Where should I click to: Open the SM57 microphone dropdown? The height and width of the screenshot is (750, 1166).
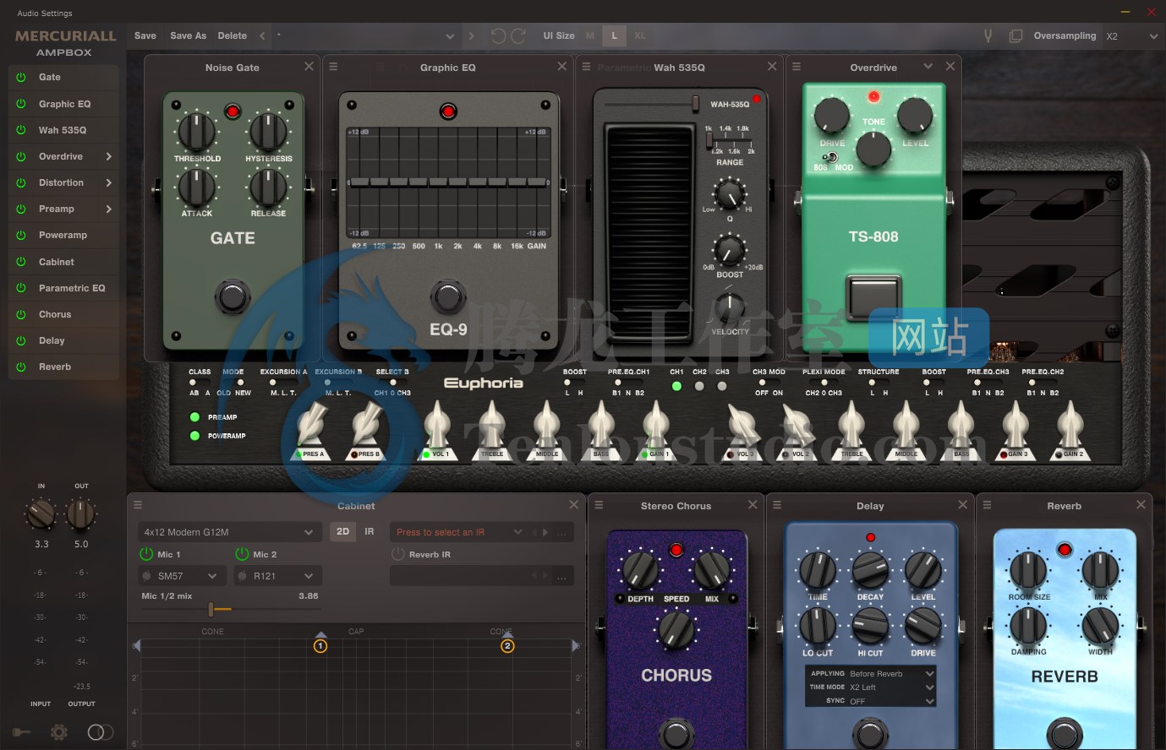pos(180,576)
